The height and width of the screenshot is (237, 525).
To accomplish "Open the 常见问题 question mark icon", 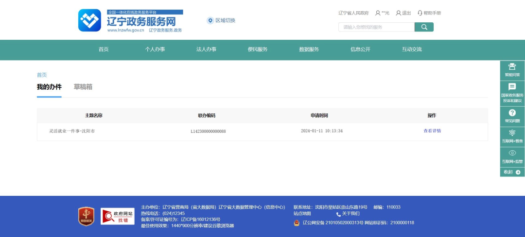I will click(512, 116).
